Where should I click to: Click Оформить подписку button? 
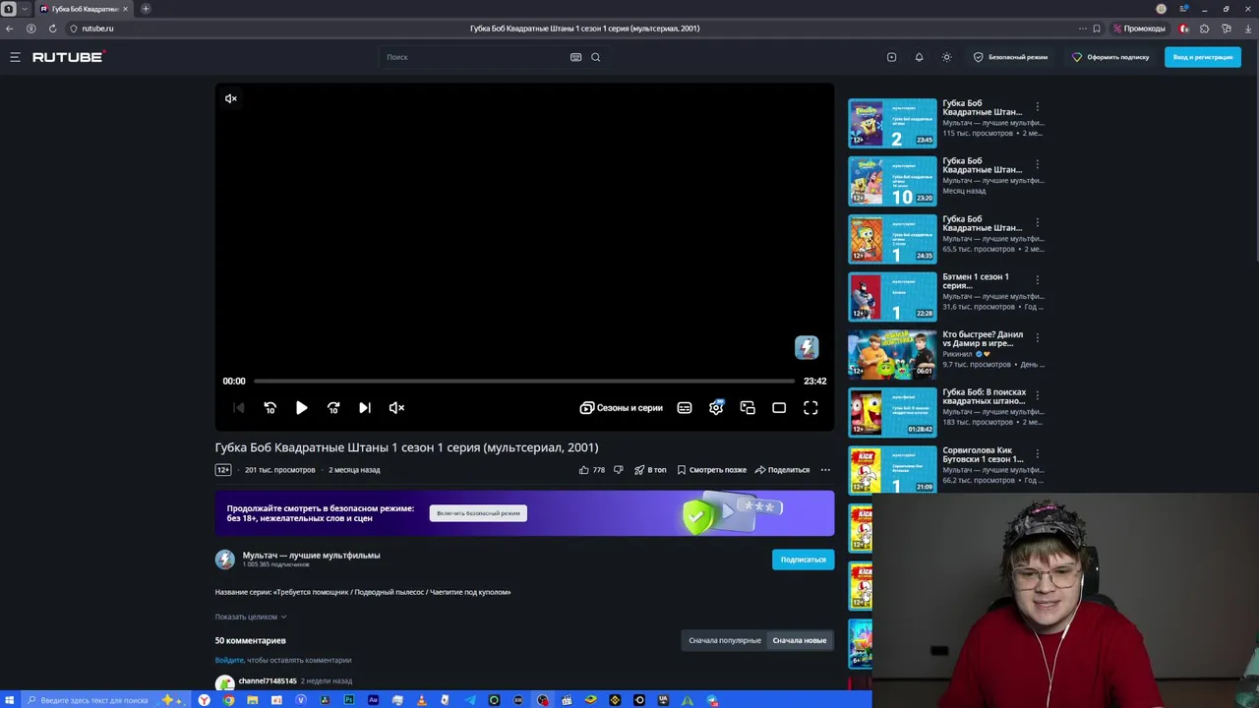1110,57
